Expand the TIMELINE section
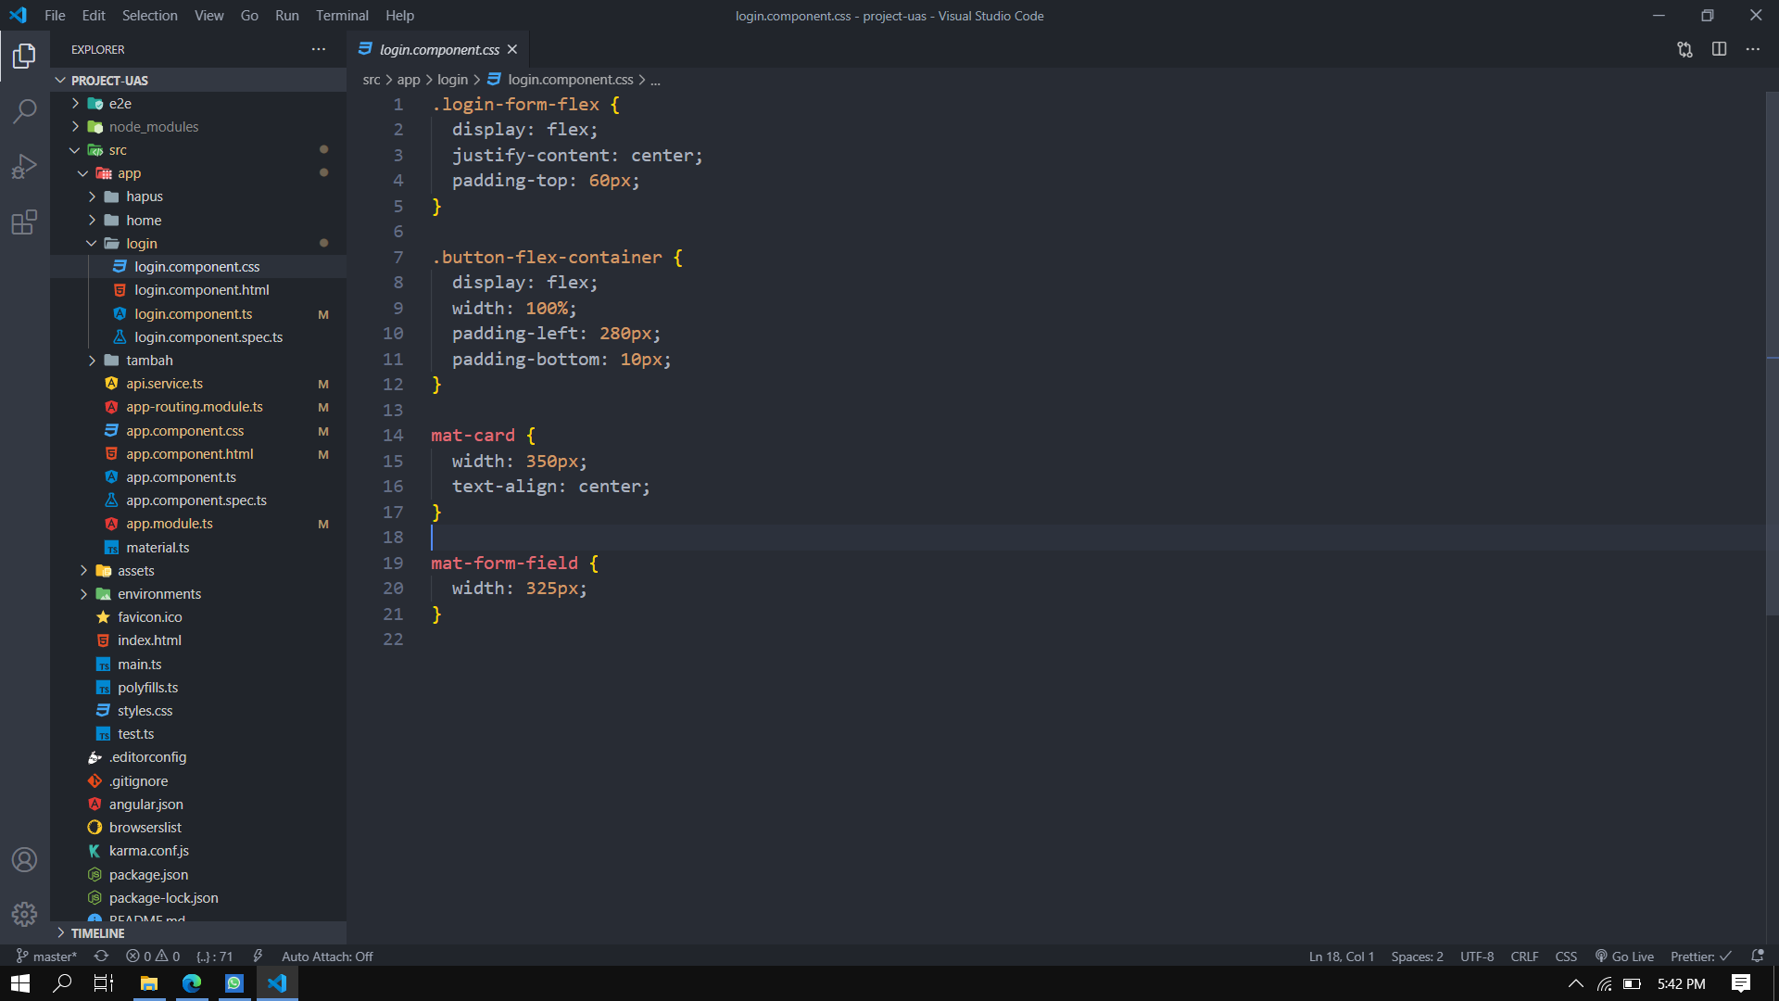Screen dimensions: 1779x1001 (x=198, y=932)
